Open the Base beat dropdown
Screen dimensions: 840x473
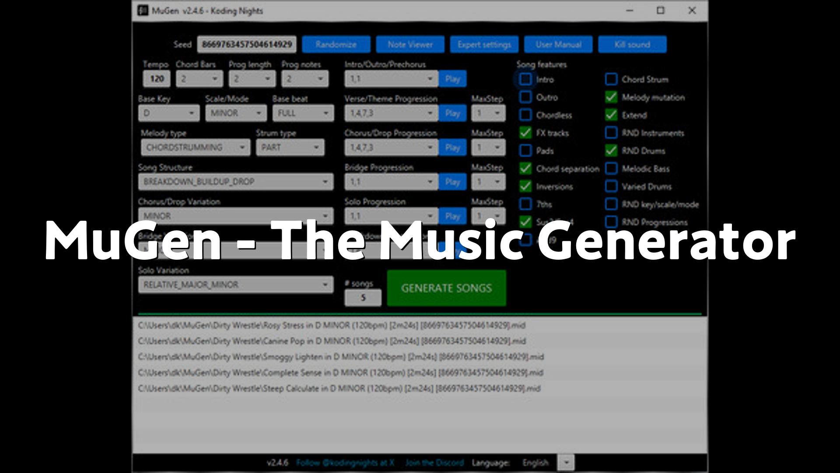coord(303,113)
